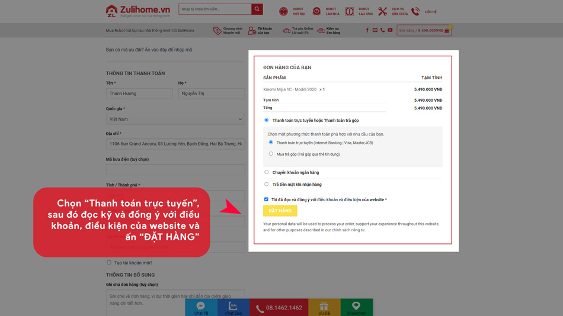Open Chat Zalo icon
Image resolution: width=563 pixels, height=316 pixels.
click(233, 307)
